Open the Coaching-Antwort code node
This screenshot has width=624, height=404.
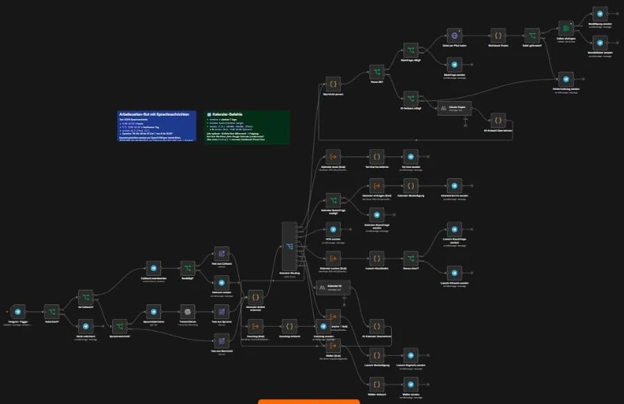click(289, 326)
